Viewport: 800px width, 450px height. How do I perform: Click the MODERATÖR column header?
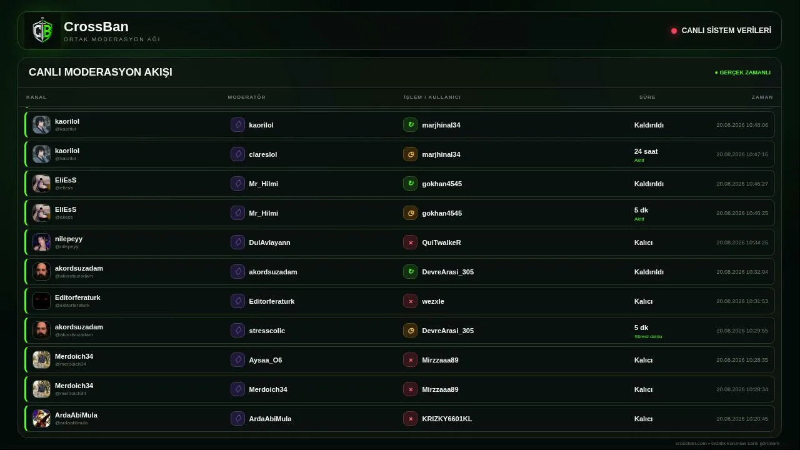(247, 97)
